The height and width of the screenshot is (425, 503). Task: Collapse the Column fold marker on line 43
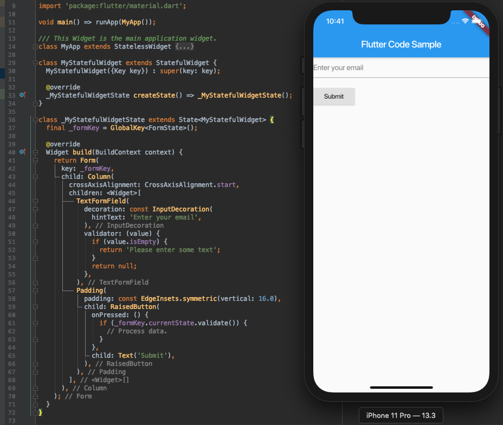pyautogui.click(x=35, y=177)
